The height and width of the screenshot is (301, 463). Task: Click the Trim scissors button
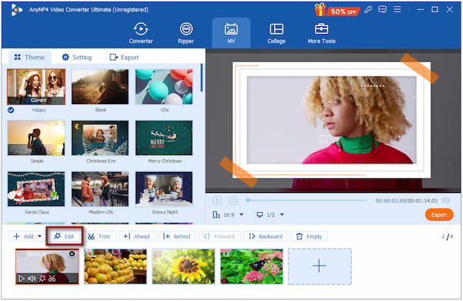99,236
